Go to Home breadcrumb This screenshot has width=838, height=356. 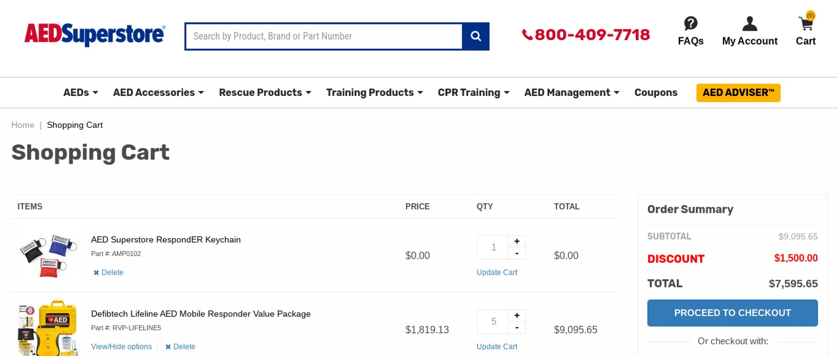(x=23, y=125)
